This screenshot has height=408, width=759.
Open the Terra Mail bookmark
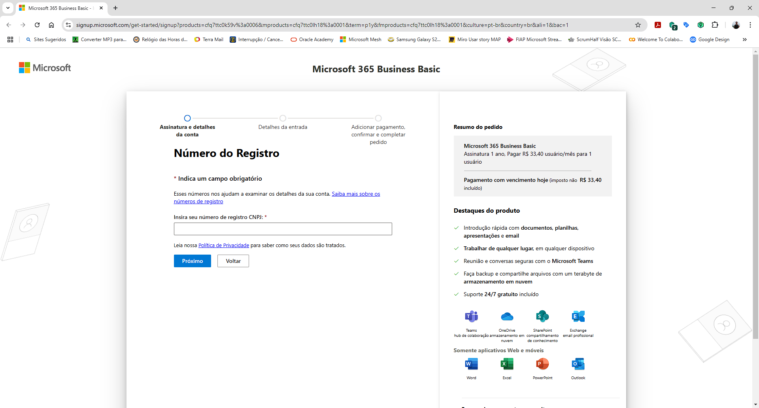pyautogui.click(x=209, y=40)
